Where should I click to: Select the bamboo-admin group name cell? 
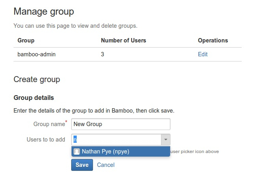pyautogui.click(x=37, y=54)
